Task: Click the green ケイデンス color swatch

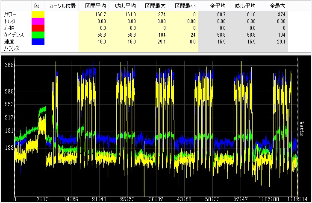Action: click(38, 35)
